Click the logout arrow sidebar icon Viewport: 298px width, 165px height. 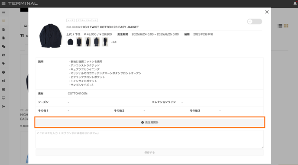3,107
